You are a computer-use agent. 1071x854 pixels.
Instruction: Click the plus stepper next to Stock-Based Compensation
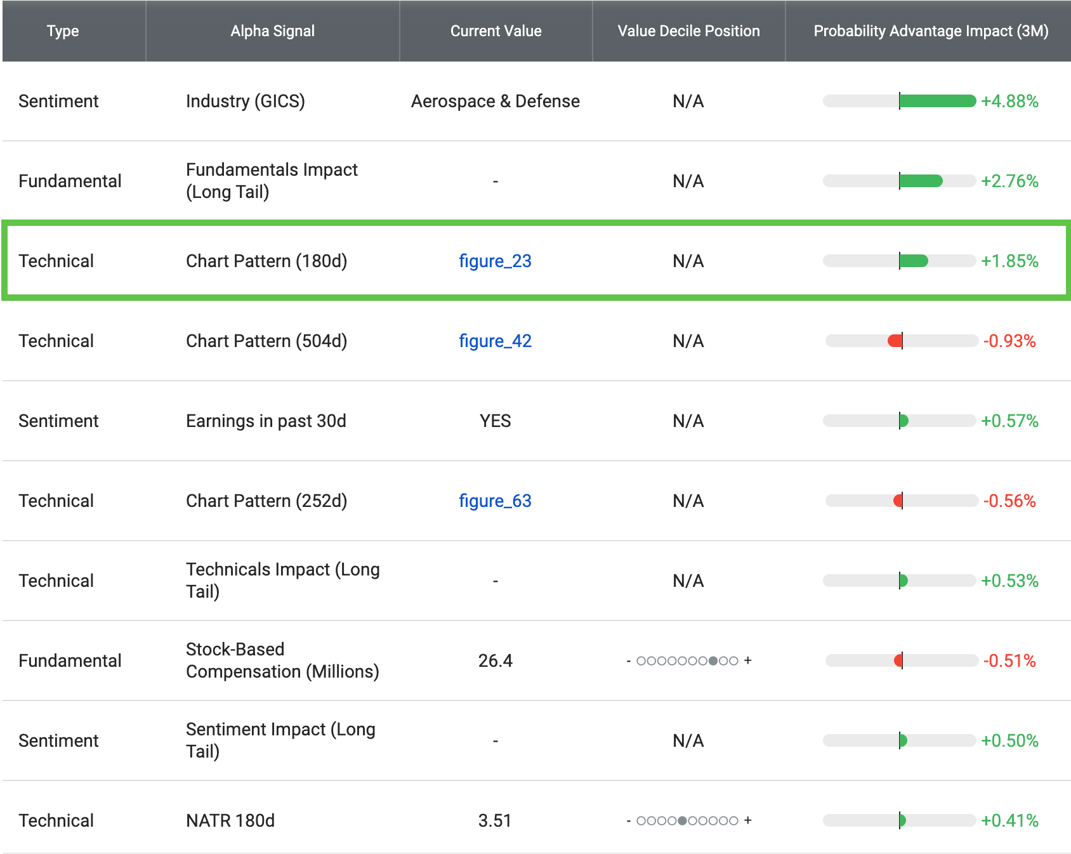[749, 660]
